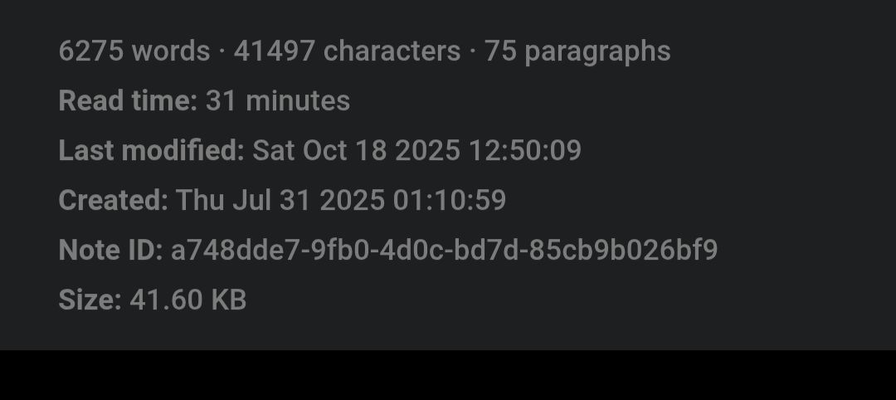This screenshot has height=400, width=896.
Task: Select the 41.60 KB size value
Action: (x=188, y=300)
